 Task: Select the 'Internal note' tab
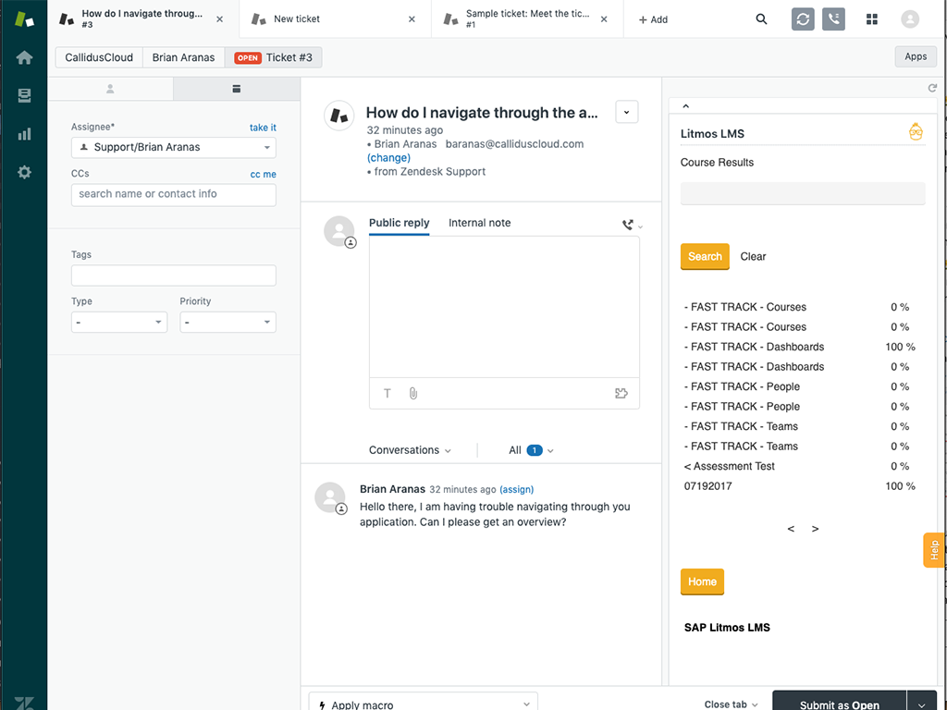(x=480, y=223)
